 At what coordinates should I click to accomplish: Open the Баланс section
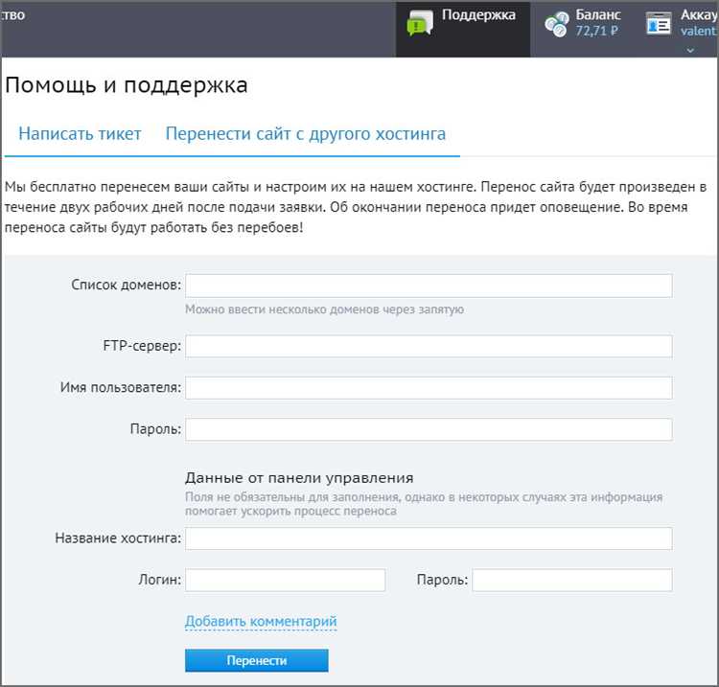[x=598, y=14]
